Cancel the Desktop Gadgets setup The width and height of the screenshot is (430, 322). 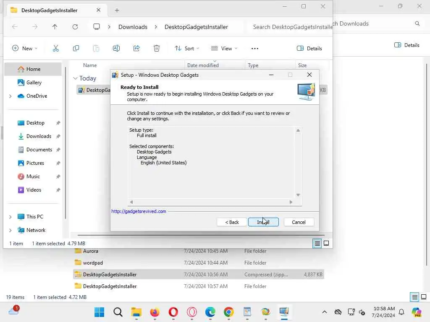pos(299,222)
